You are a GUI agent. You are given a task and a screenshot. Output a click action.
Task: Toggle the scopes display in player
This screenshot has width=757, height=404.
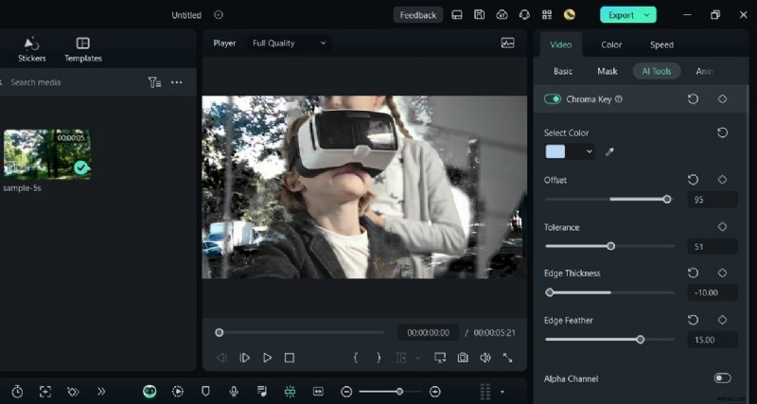508,43
